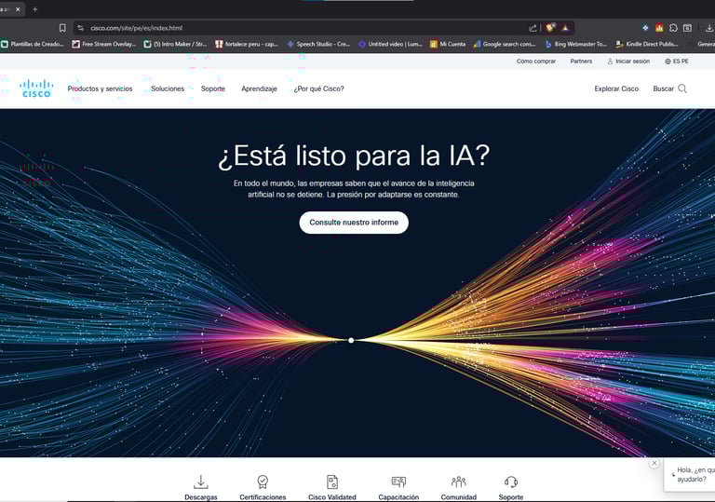This screenshot has width=715, height=502.
Task: Click the orange bar-chart extension icon
Action: pyautogui.click(x=659, y=28)
